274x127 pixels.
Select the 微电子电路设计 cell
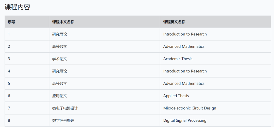65,108
